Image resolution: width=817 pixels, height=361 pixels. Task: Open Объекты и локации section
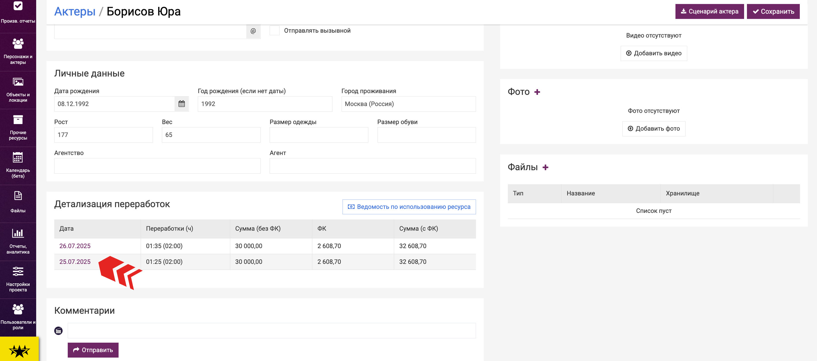pos(18,90)
